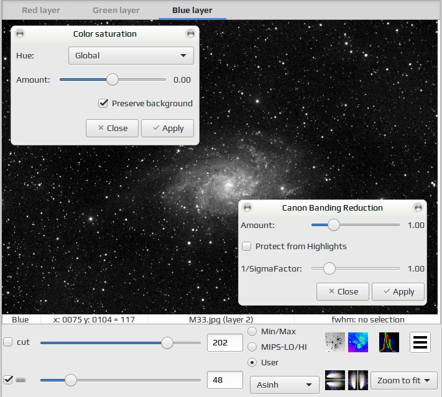Open the Hue Global dropdown
This screenshot has width=442, height=397.
point(131,55)
